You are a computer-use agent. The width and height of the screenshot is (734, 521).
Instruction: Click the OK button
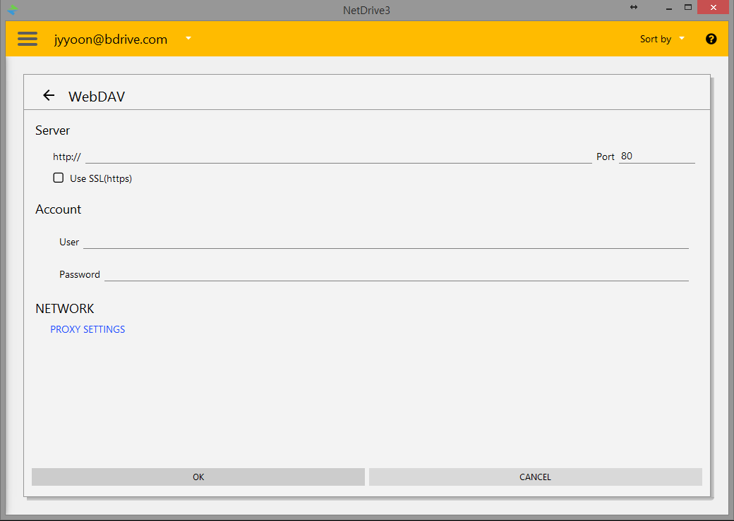coord(198,477)
